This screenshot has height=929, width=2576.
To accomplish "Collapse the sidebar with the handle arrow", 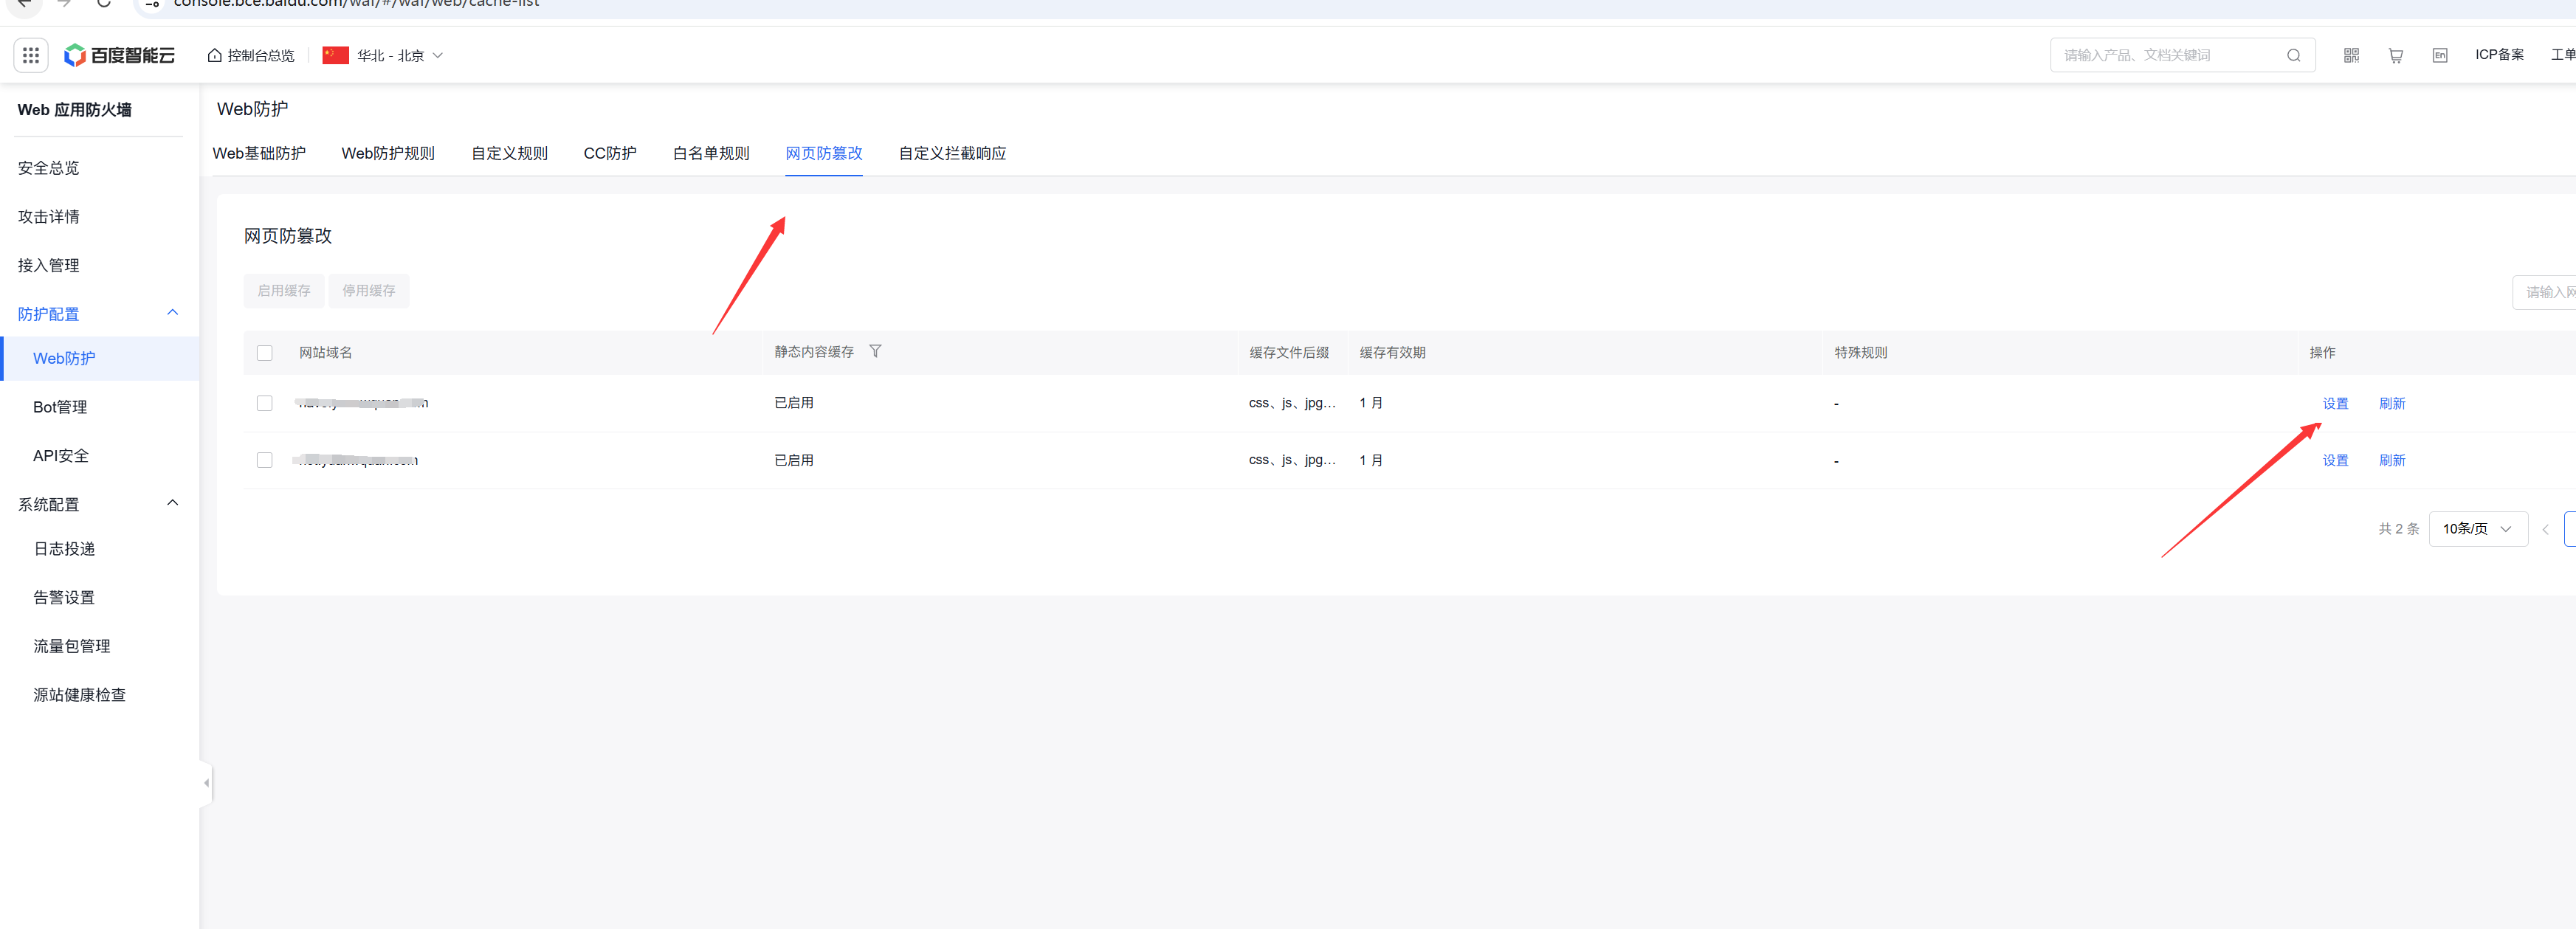I will click(206, 783).
